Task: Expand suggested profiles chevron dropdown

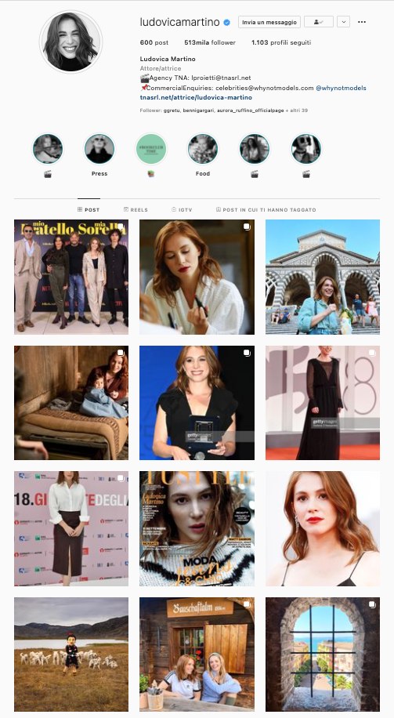Action: tap(343, 22)
